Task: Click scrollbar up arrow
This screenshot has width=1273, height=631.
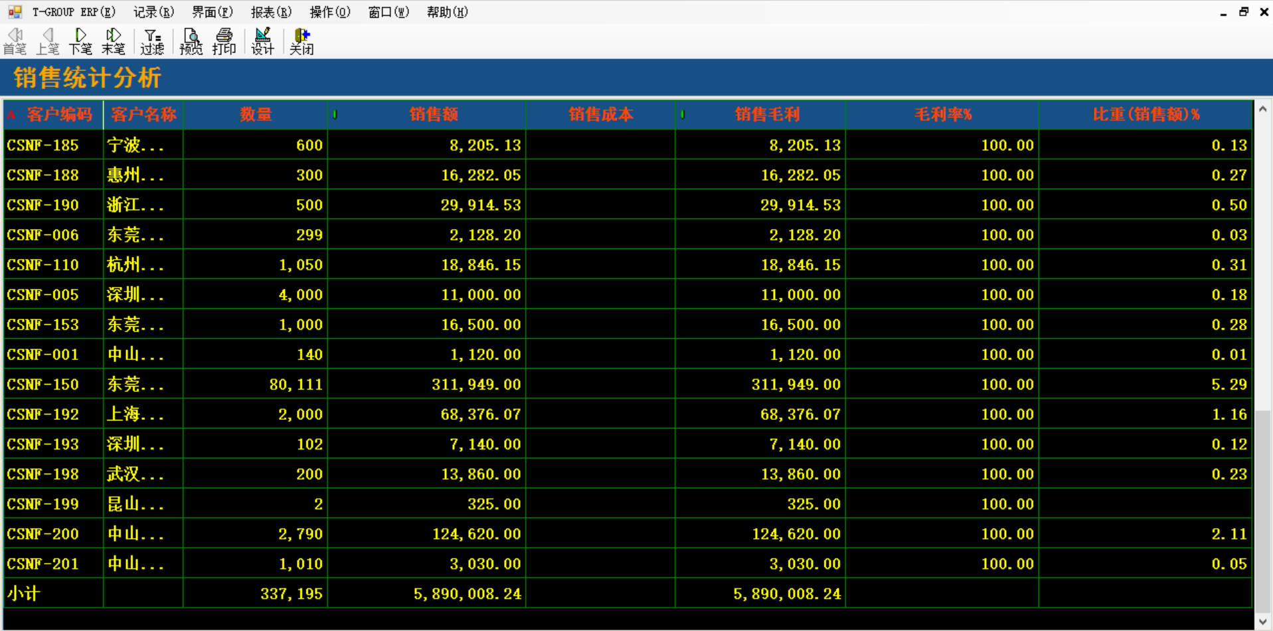Action: pos(1263,109)
